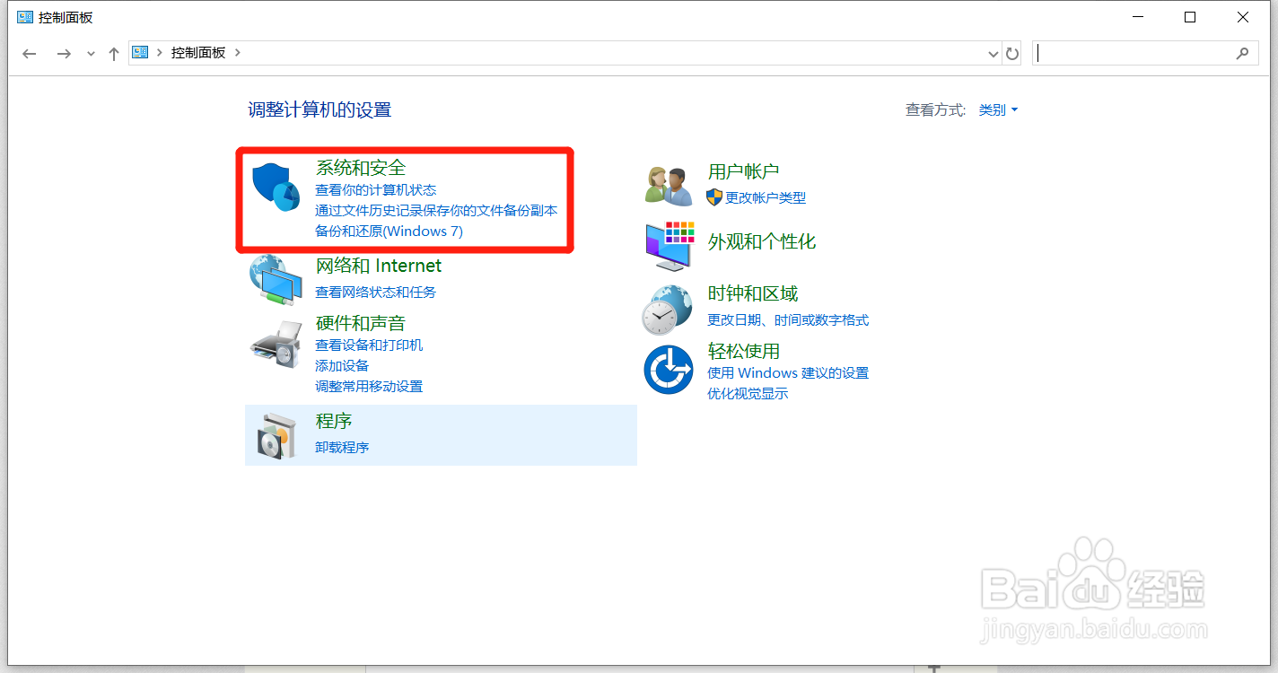Click the 查看方式: label
1278x673 pixels.
click(x=935, y=109)
